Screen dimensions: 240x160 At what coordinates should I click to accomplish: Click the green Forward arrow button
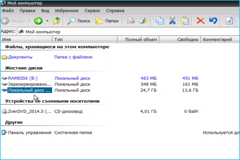(x=38, y=21)
